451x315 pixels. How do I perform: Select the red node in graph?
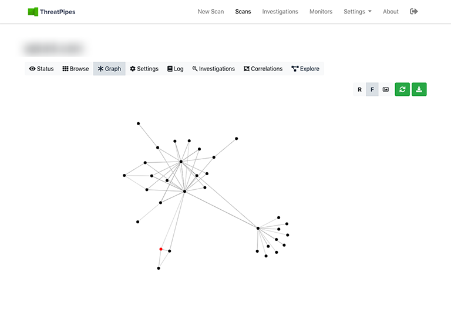pos(161,249)
